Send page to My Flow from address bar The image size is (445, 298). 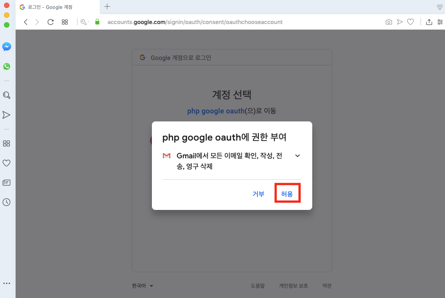(x=400, y=22)
